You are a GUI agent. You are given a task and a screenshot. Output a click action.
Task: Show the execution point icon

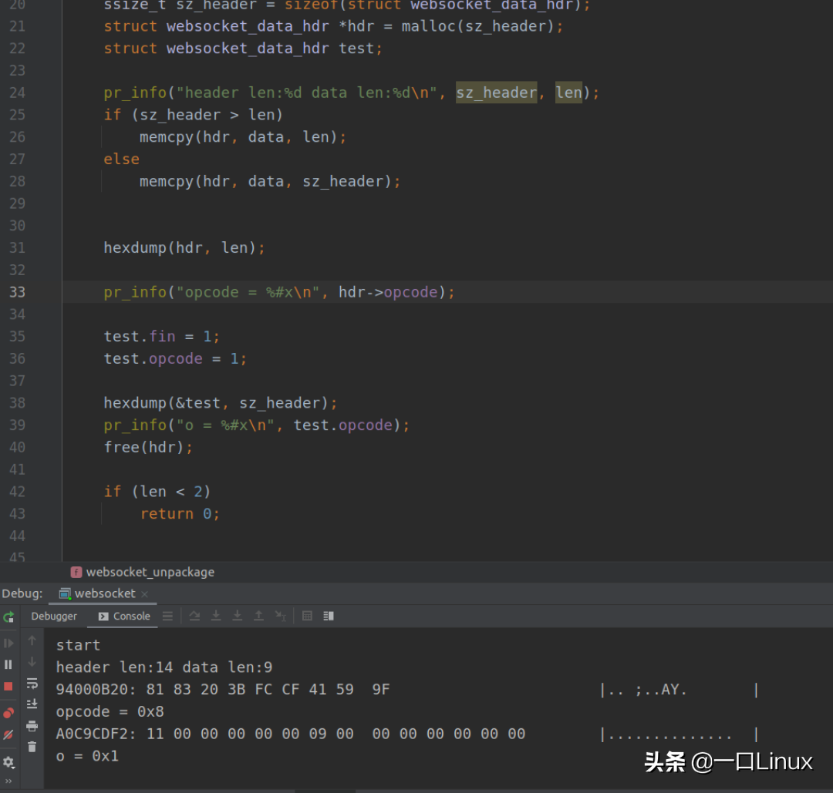coord(168,617)
